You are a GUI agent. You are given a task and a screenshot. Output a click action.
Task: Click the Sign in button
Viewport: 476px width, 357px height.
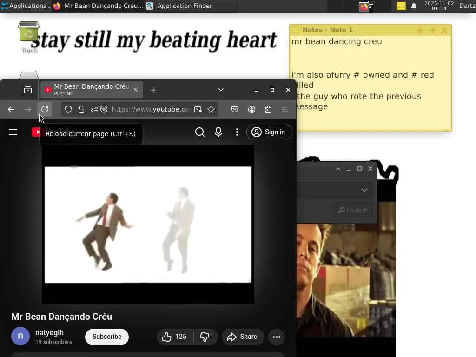click(269, 132)
